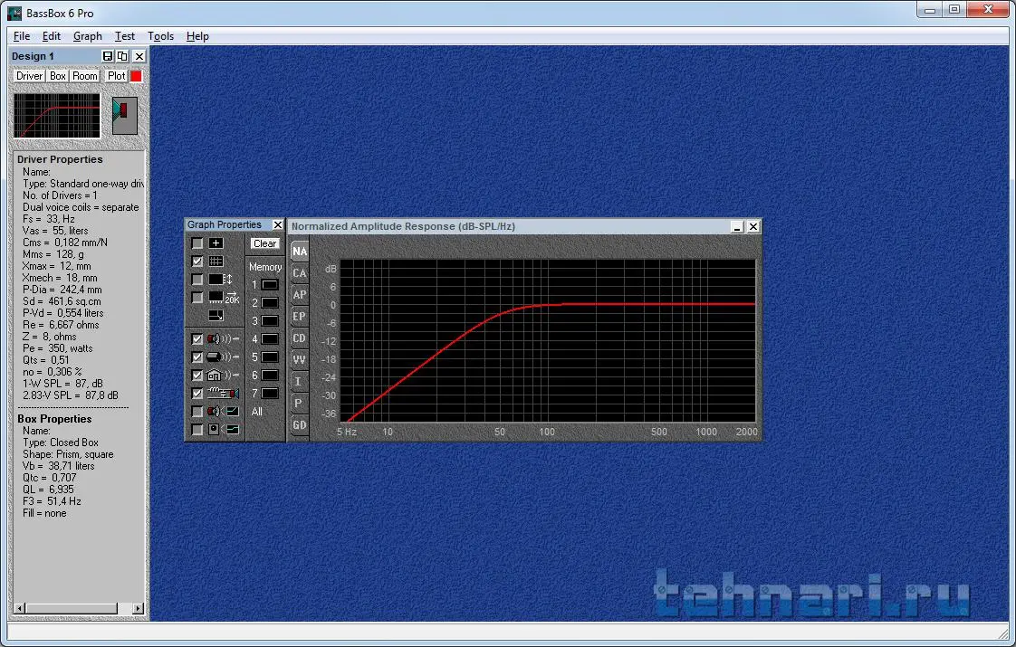Open the Edit menu
1016x647 pixels.
point(52,36)
